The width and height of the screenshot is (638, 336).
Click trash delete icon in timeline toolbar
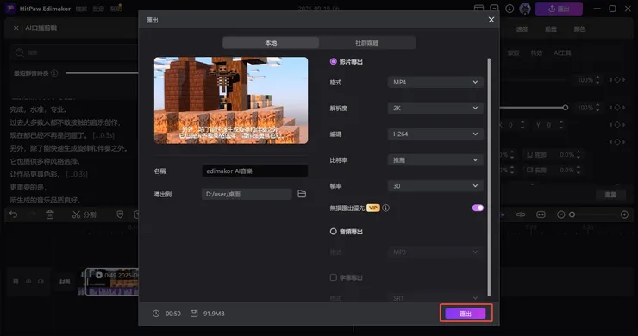[50, 215]
